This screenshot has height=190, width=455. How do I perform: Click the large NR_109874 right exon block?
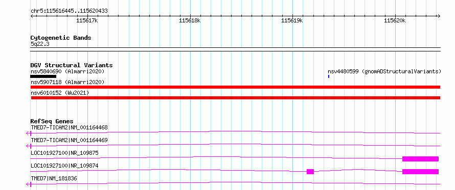[x=420, y=172]
